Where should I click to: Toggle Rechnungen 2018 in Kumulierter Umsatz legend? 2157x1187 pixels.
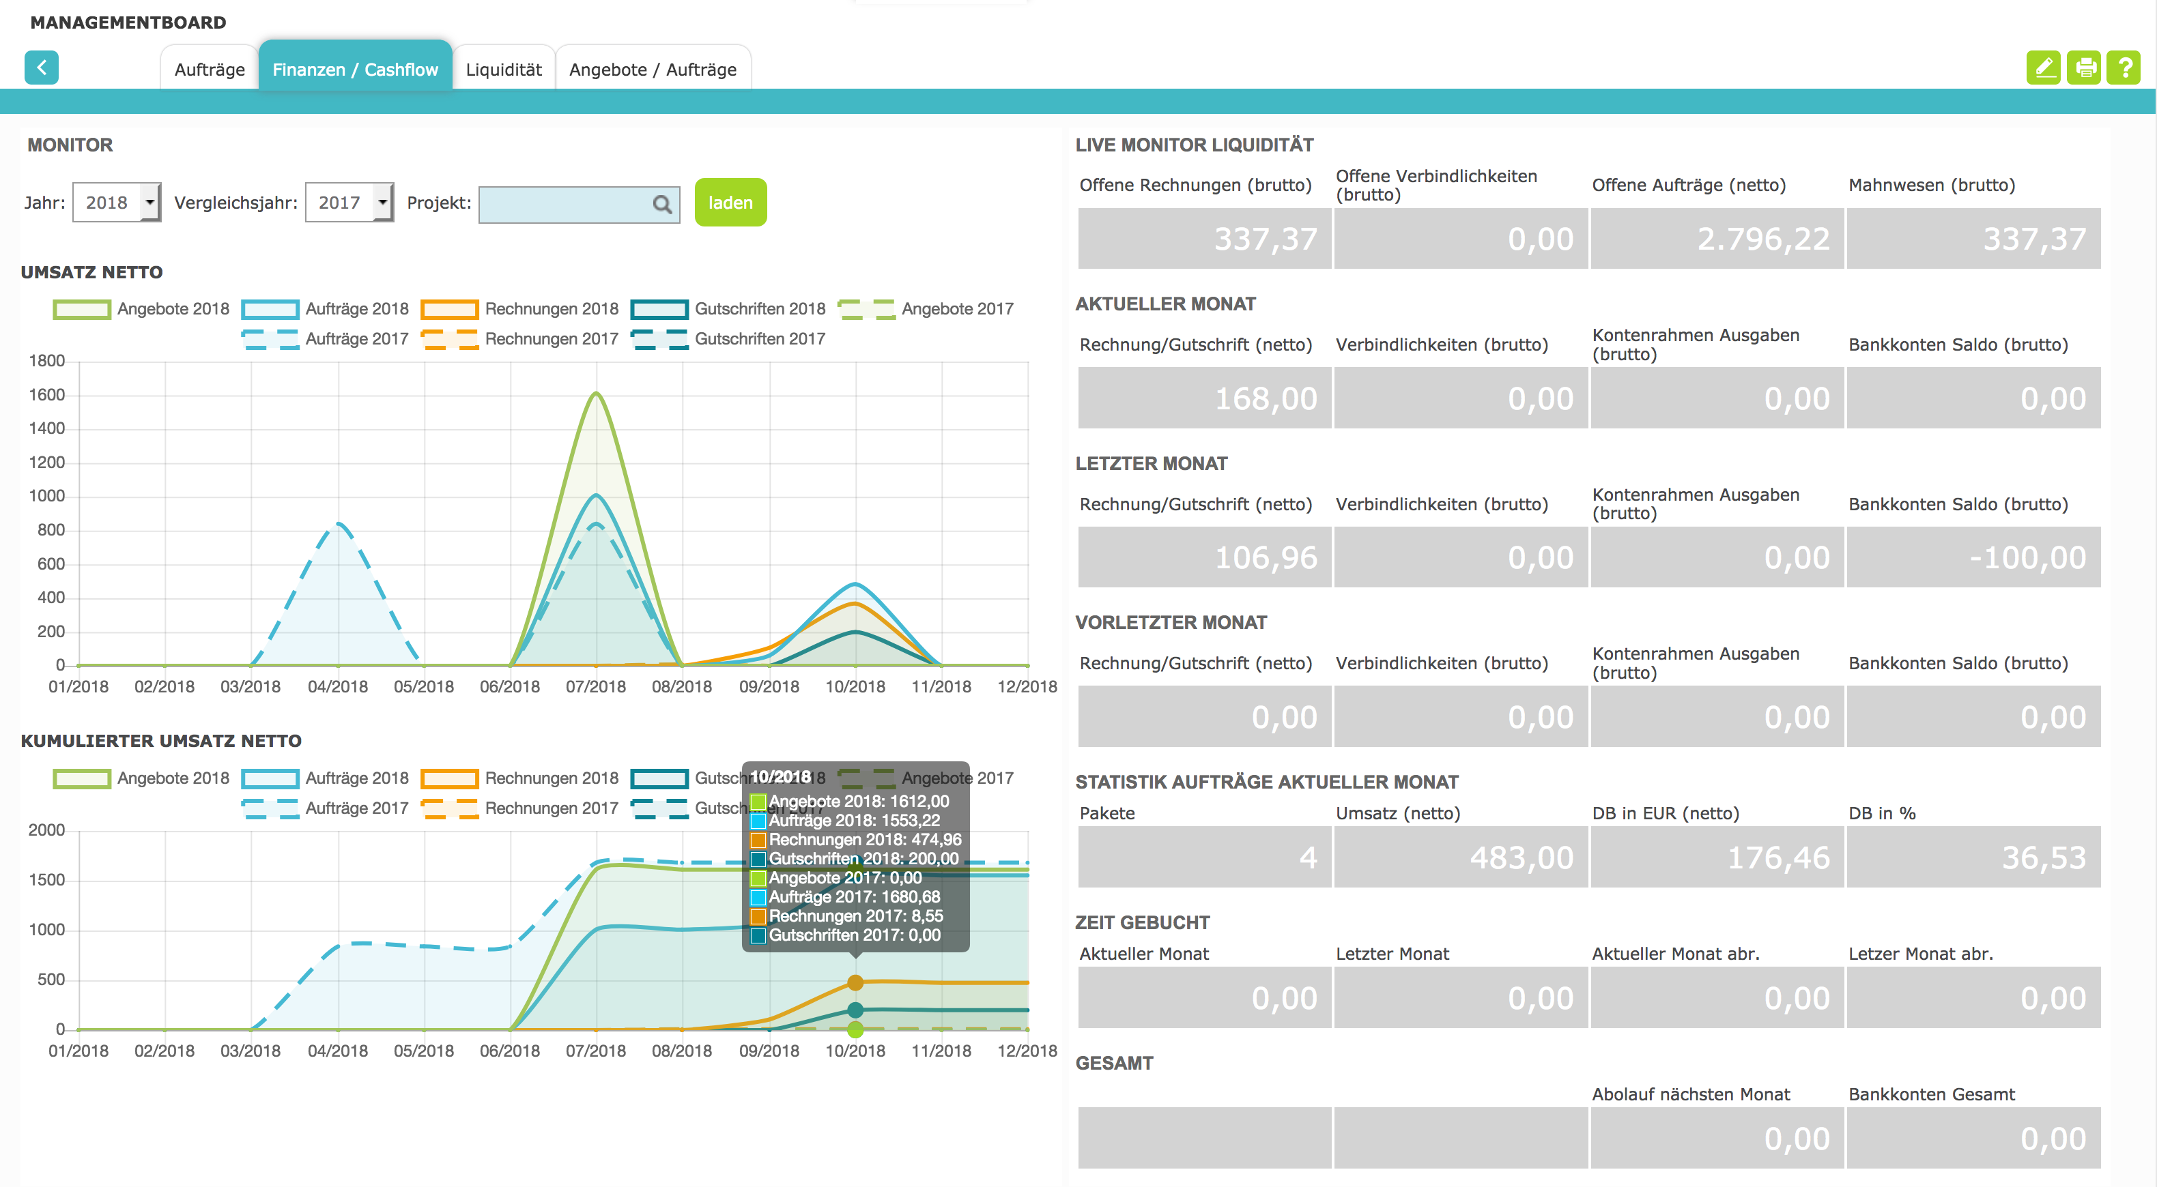point(450,778)
